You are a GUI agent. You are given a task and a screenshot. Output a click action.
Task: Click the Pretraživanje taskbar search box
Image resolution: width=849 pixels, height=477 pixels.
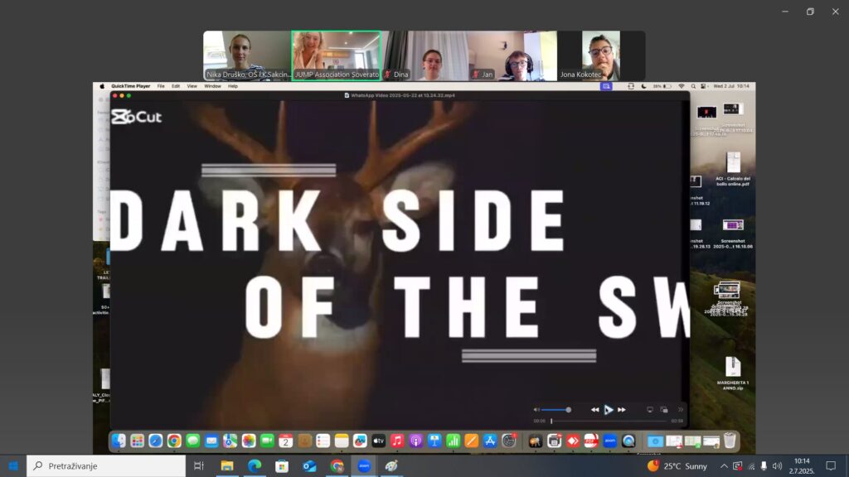pos(106,465)
